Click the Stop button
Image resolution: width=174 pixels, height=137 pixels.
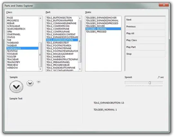(x=145, y=54)
